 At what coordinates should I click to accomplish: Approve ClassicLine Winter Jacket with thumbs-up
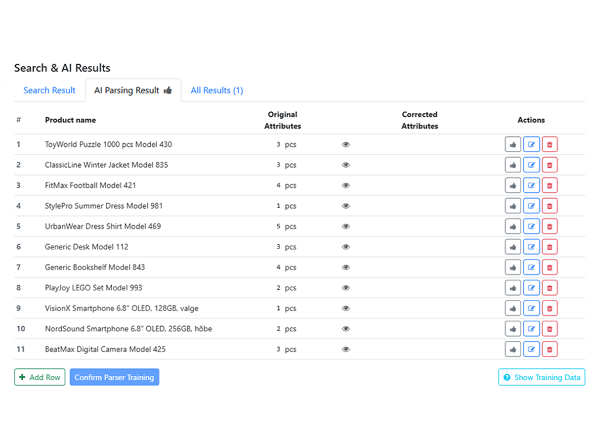[x=513, y=165]
